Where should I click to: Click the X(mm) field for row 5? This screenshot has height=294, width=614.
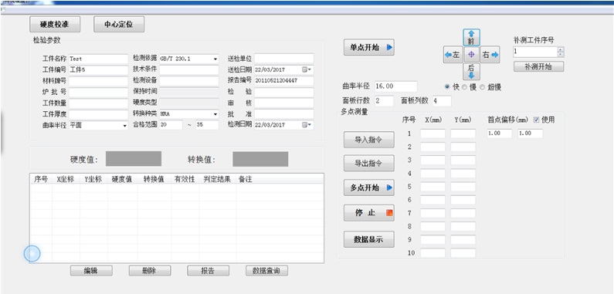tap(433, 187)
